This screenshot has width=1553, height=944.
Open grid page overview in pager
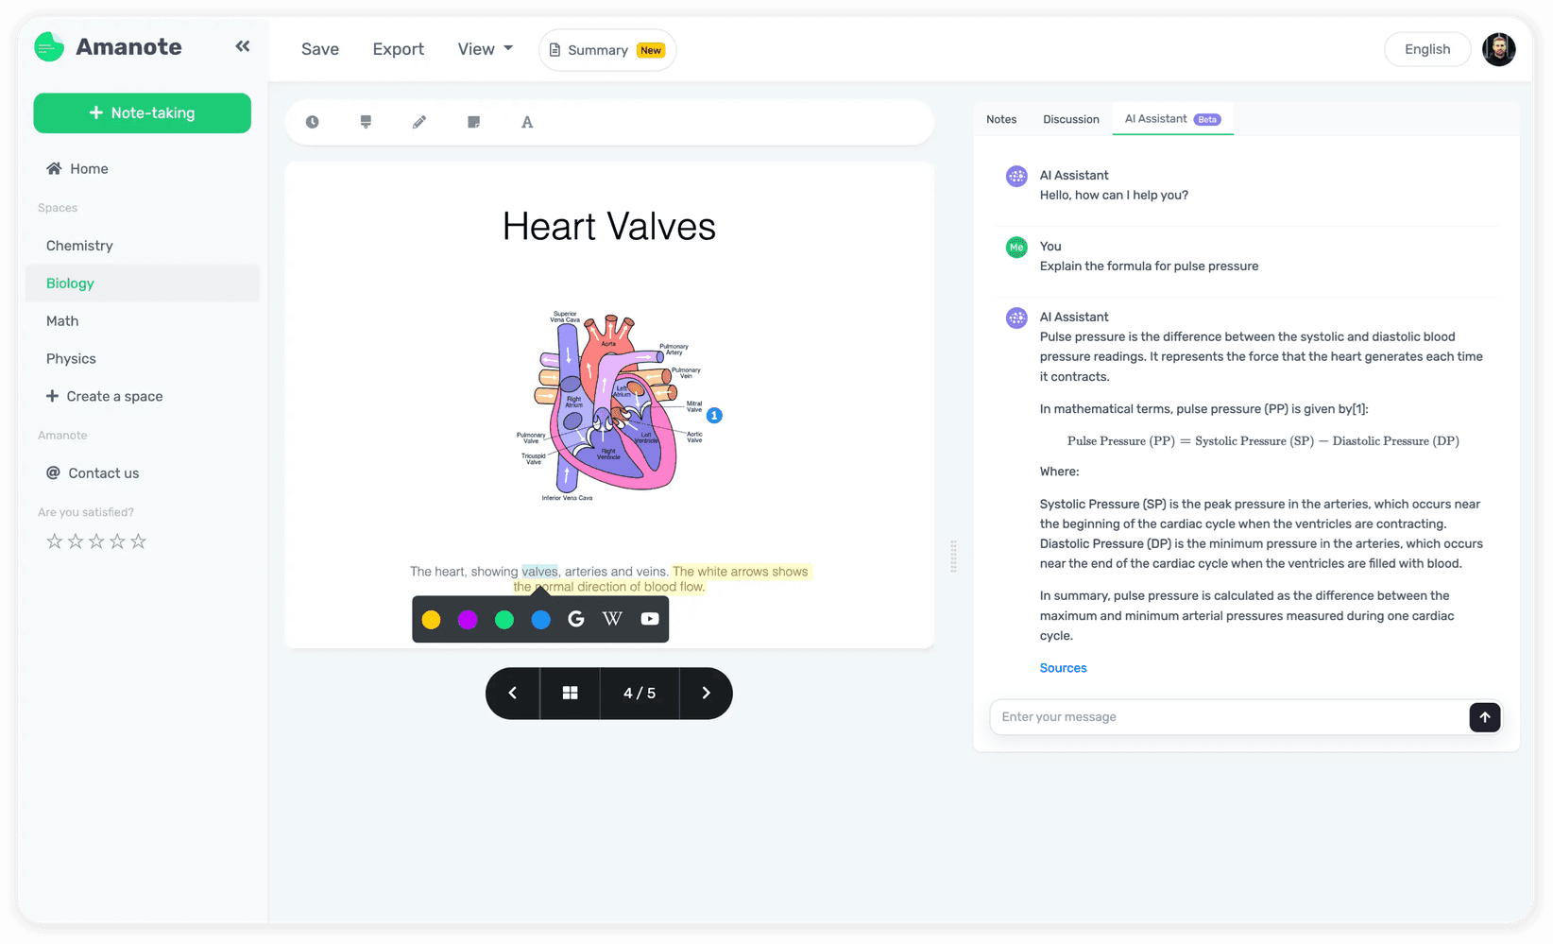click(x=571, y=693)
